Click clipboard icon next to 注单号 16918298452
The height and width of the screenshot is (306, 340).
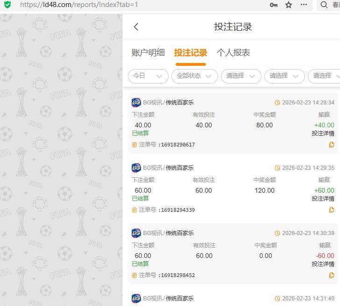point(135,275)
